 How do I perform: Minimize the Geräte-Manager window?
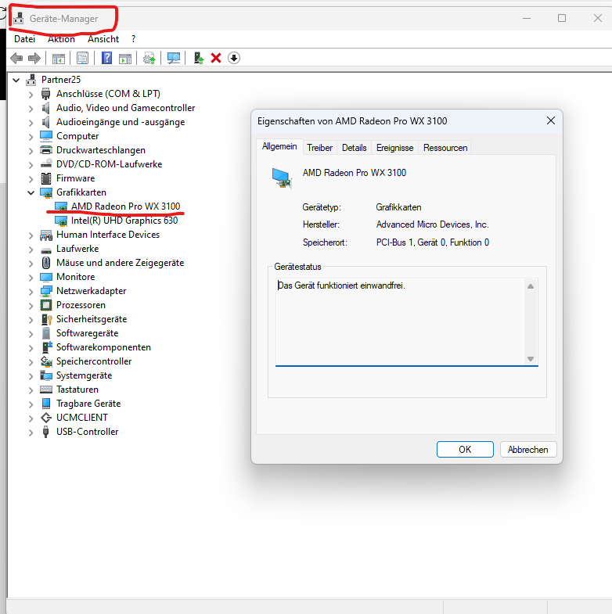[527, 18]
